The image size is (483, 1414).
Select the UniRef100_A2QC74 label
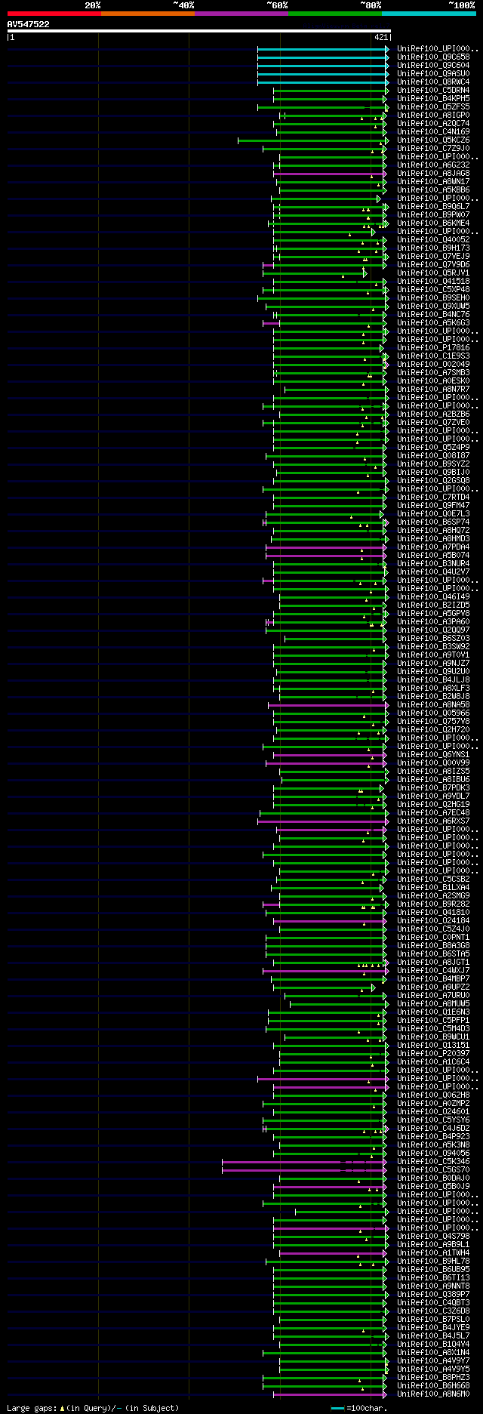[x=433, y=123]
